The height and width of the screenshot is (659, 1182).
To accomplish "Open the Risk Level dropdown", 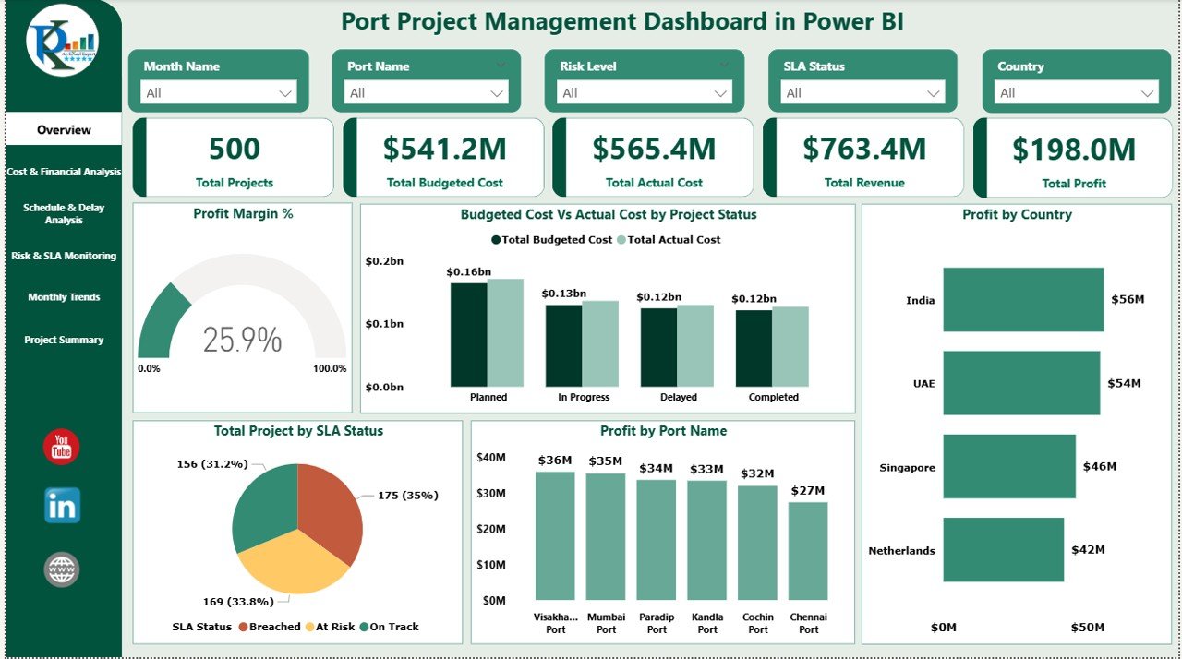I will [x=720, y=92].
